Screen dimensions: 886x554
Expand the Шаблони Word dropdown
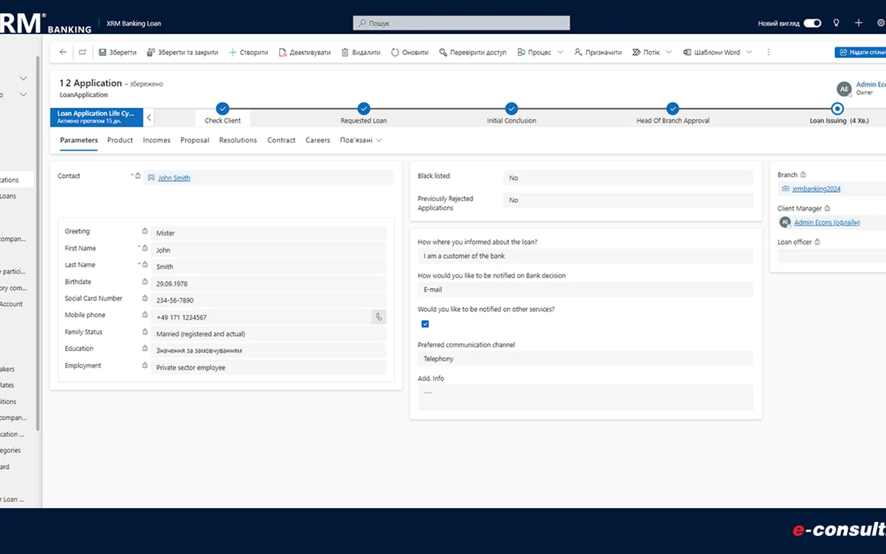click(x=749, y=52)
